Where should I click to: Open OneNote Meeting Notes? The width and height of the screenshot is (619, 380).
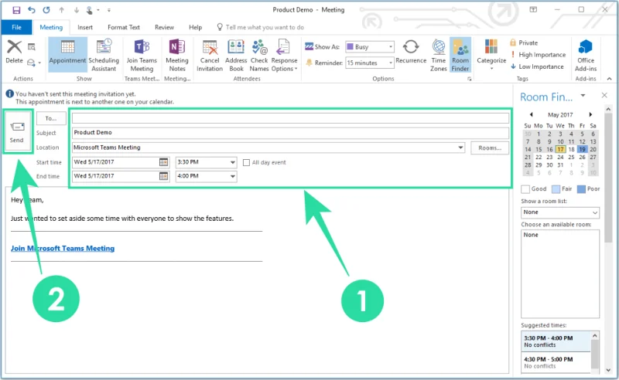coord(177,55)
